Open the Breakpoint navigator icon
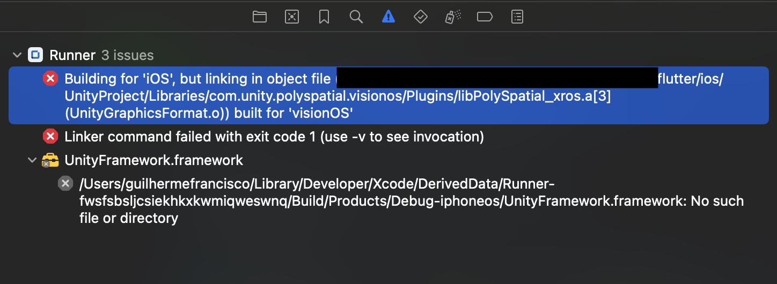777x284 pixels. click(485, 17)
